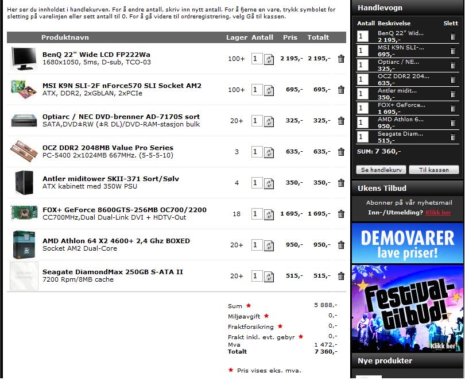Sidebar trash icon for Seagate Diam...
465x380 pixels.
(453, 137)
